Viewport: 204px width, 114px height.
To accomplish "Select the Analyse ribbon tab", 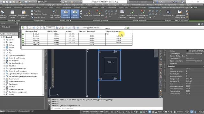I will [39, 8].
